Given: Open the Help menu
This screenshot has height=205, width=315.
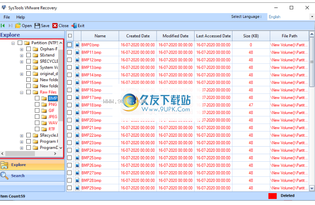Looking at the screenshot, I should point(21,17).
